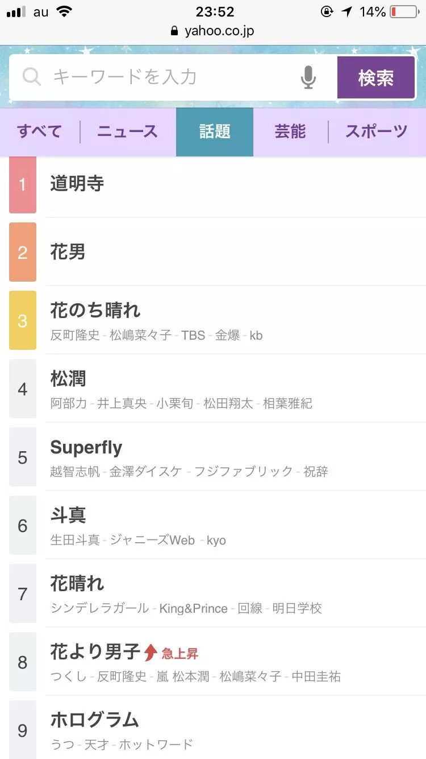Tap the location arrow status icon
The height and width of the screenshot is (759, 426).
pos(346,12)
